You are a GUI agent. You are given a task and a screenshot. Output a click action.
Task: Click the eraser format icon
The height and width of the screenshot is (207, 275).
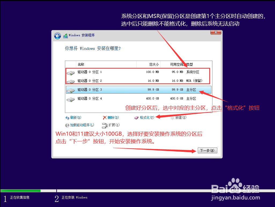[x=137, y=118]
